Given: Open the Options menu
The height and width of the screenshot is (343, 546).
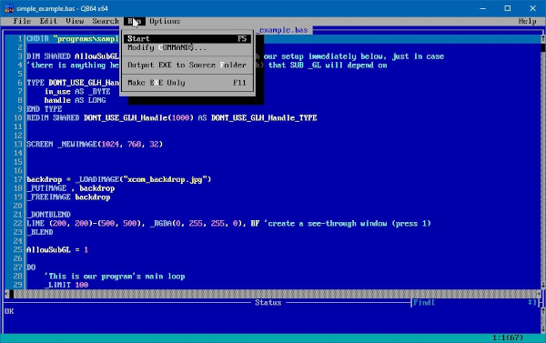Looking at the screenshot, I should pos(165,21).
